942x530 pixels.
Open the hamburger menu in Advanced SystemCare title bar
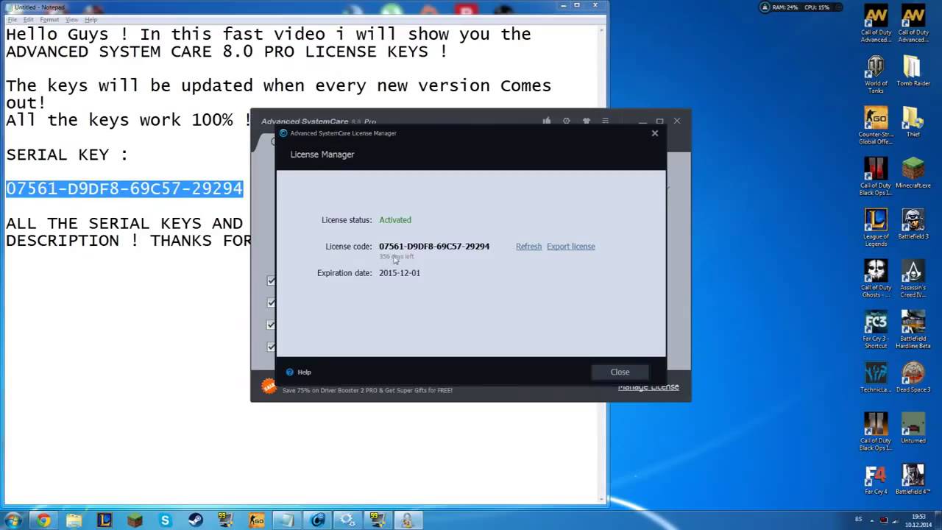tap(605, 121)
